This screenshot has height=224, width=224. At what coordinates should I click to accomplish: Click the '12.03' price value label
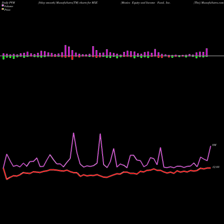pos(216,167)
